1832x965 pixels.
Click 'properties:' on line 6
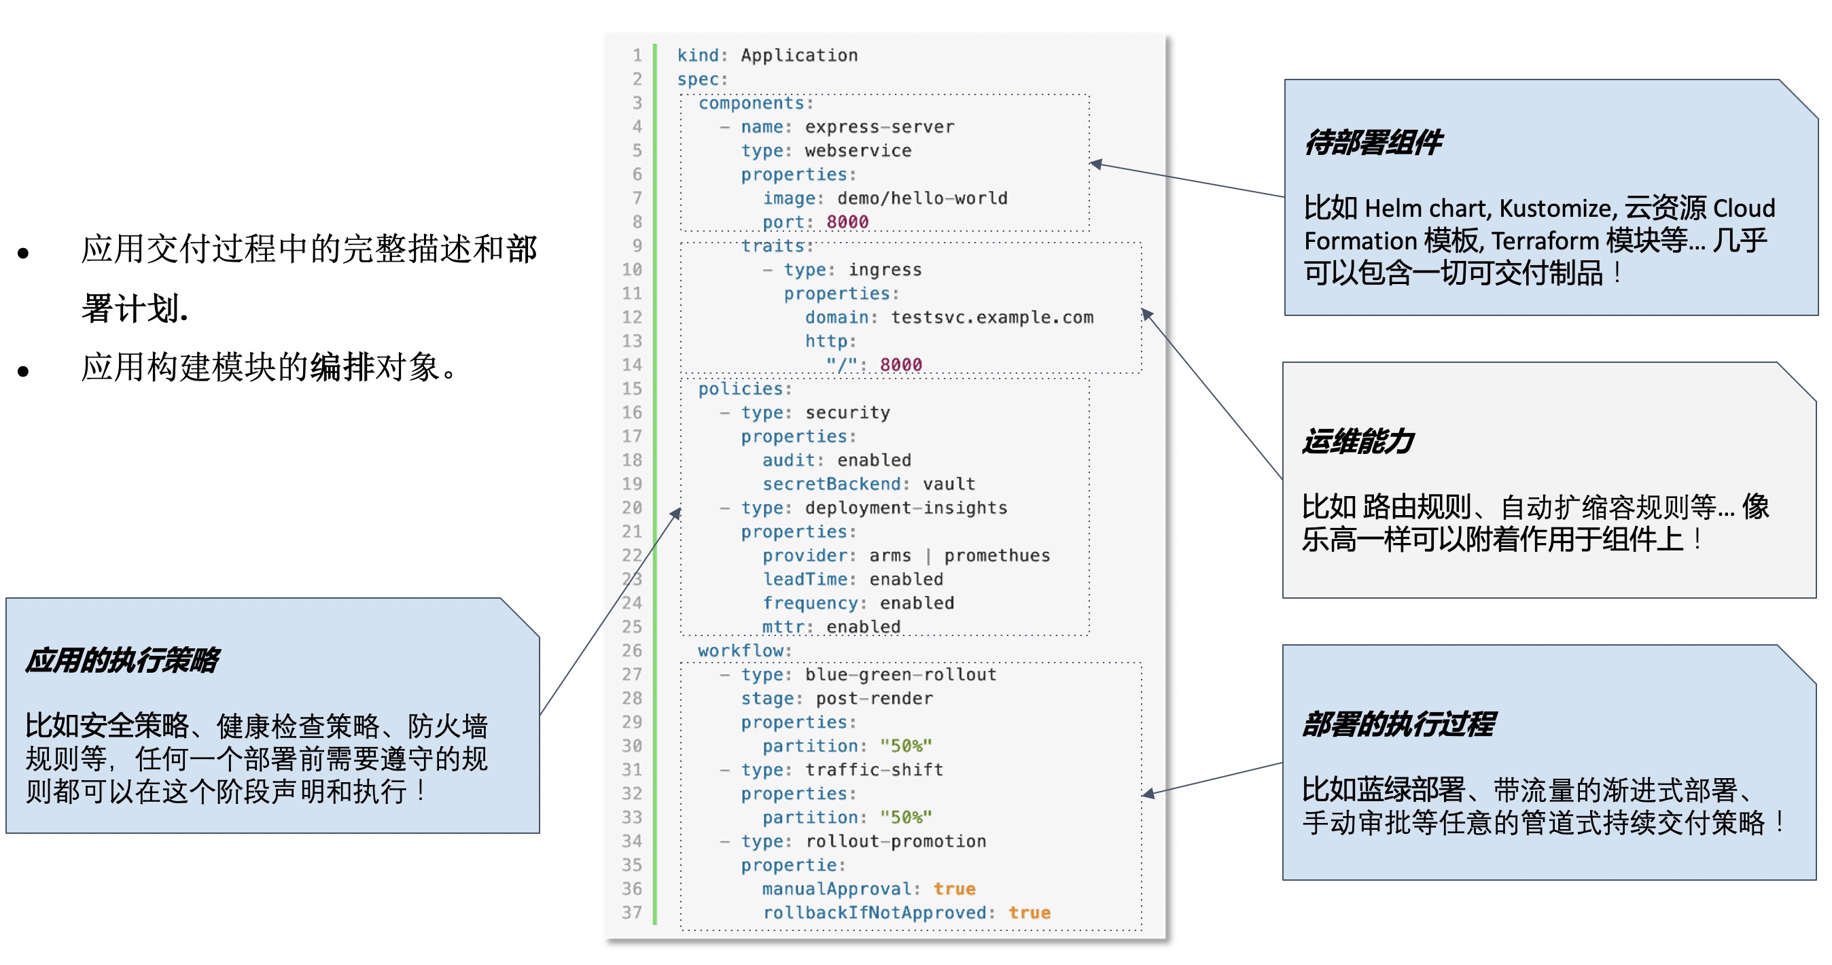pyautogui.click(x=798, y=175)
